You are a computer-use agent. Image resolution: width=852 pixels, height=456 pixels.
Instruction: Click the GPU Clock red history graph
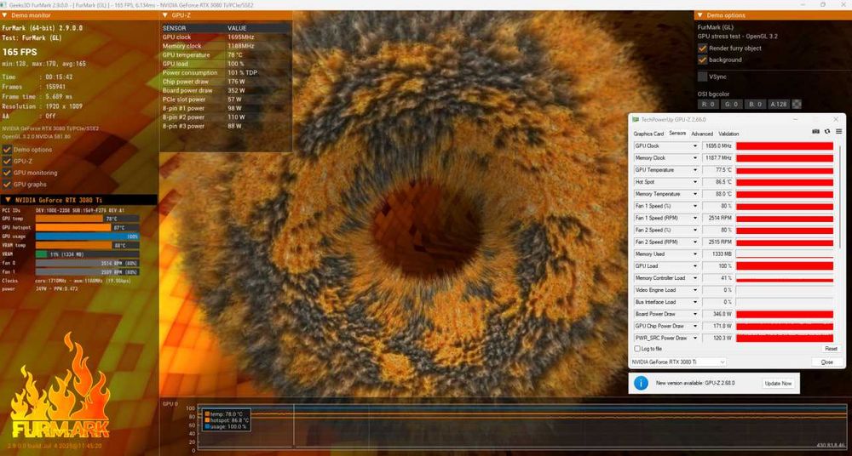coord(785,146)
